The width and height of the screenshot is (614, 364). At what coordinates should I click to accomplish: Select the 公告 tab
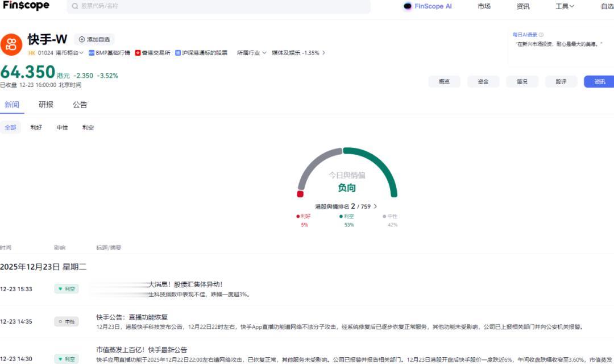click(80, 105)
